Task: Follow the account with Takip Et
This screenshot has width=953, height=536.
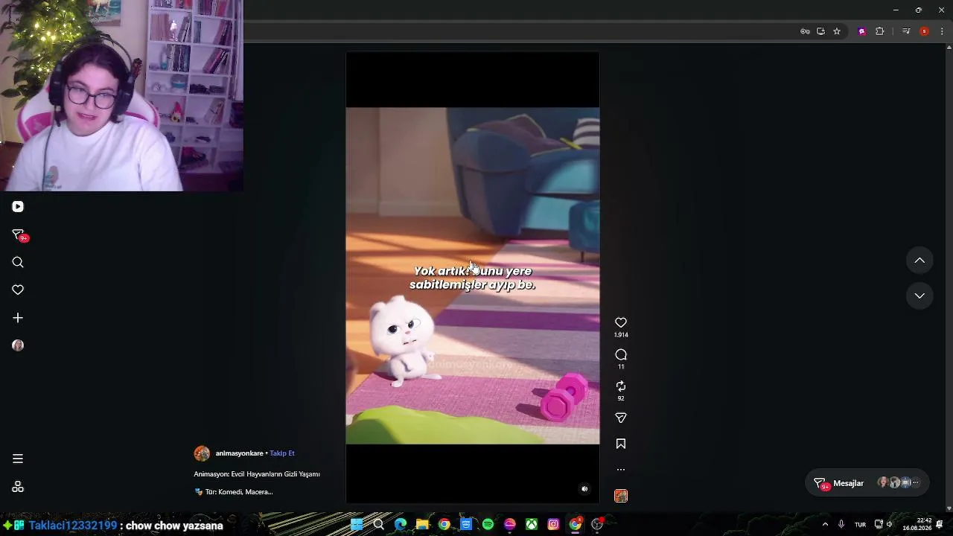Action: pyautogui.click(x=282, y=453)
